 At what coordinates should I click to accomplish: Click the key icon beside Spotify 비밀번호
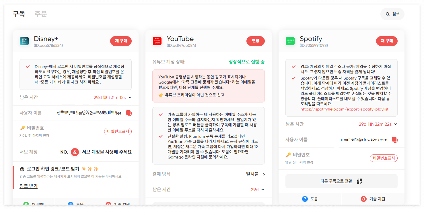(x=288, y=155)
